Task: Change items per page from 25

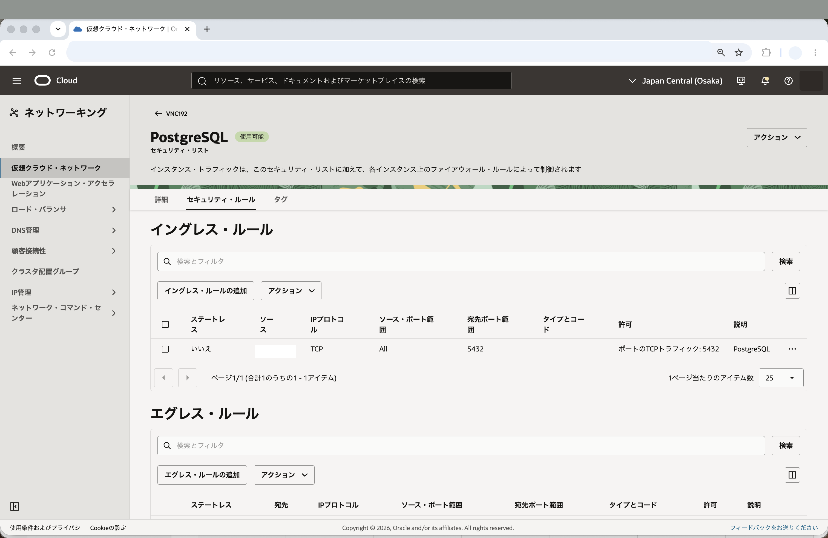Action: point(781,378)
